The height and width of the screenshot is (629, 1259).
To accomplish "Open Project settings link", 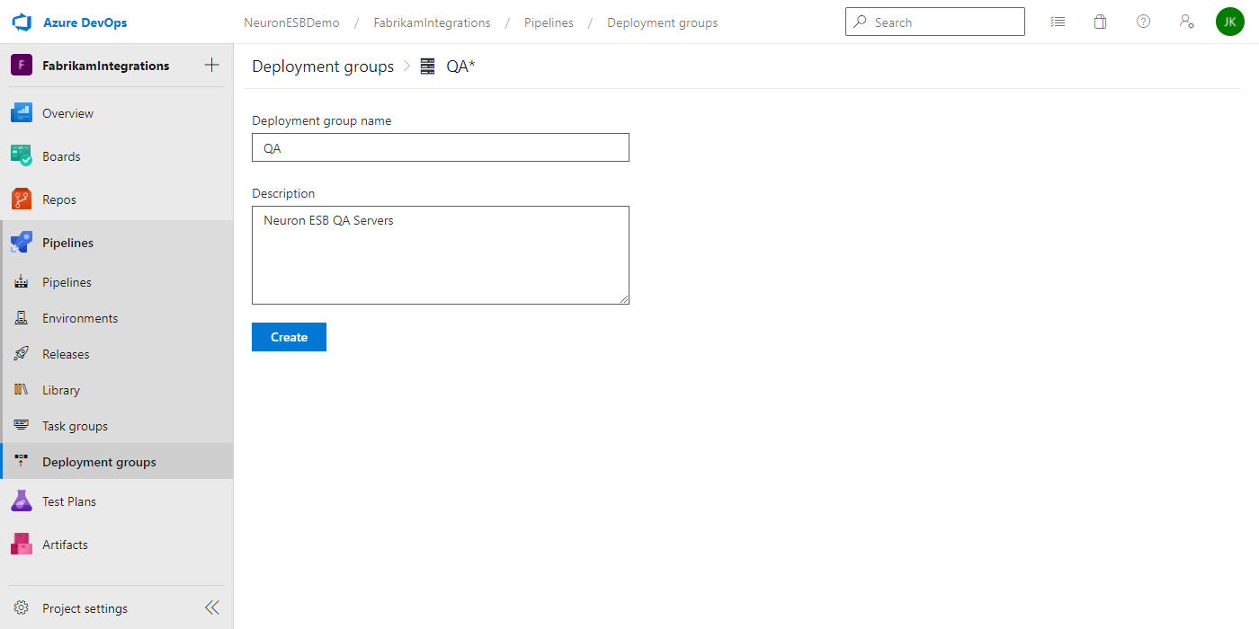I will [x=85, y=608].
